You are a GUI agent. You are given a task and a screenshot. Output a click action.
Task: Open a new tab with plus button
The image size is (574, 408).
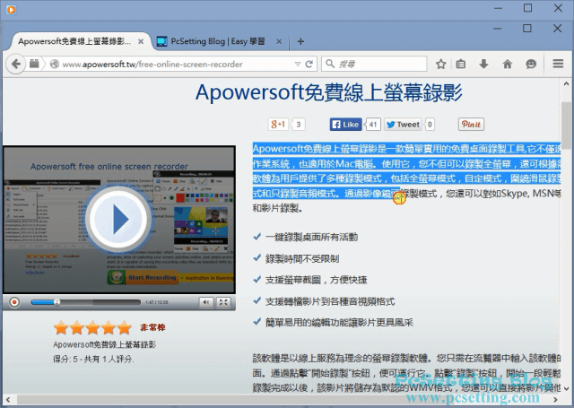coord(300,41)
